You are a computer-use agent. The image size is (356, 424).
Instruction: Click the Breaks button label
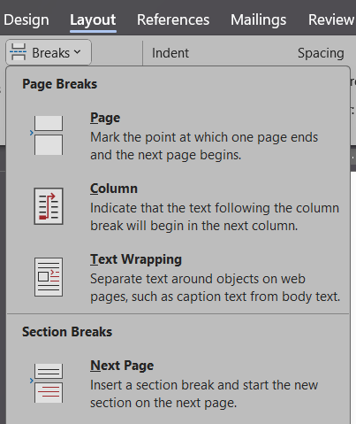51,53
